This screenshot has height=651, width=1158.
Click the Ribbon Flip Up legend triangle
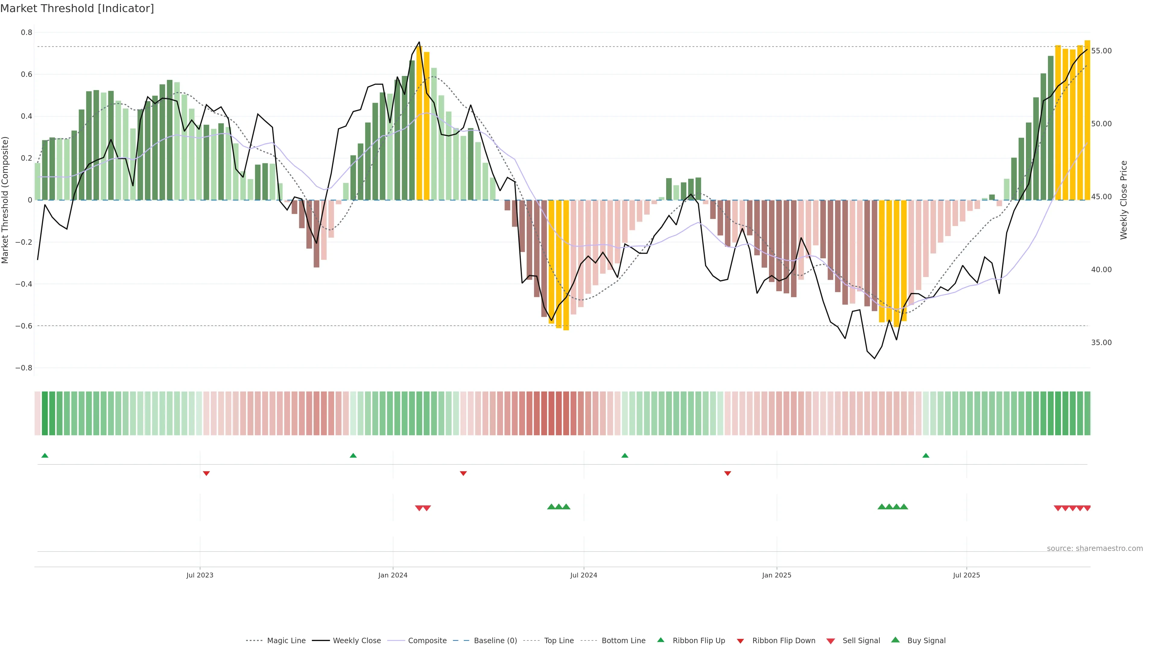click(660, 640)
